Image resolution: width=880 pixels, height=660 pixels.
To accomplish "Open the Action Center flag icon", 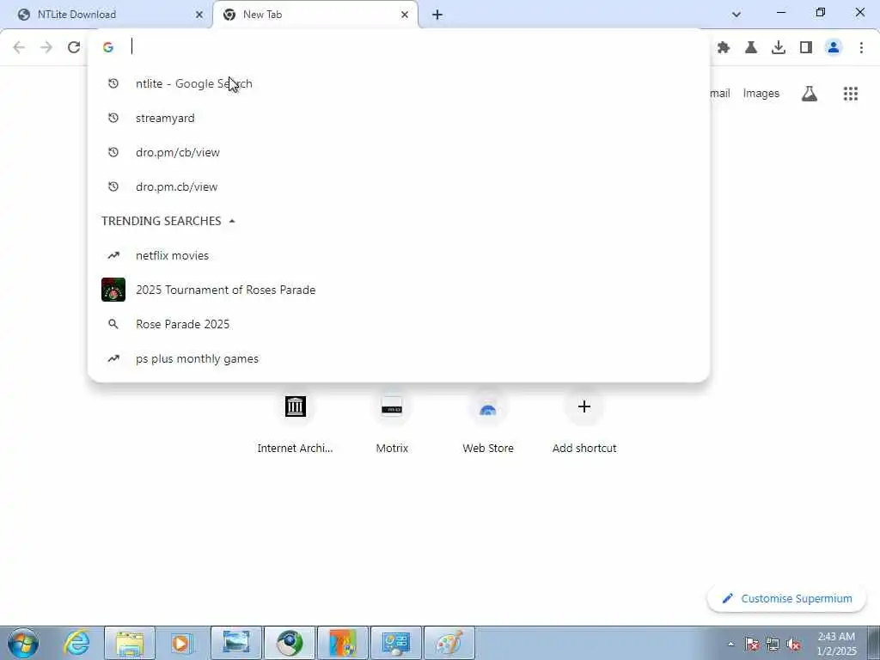I will click(x=751, y=645).
